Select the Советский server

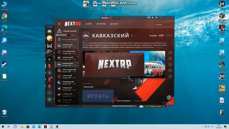click(x=67, y=76)
